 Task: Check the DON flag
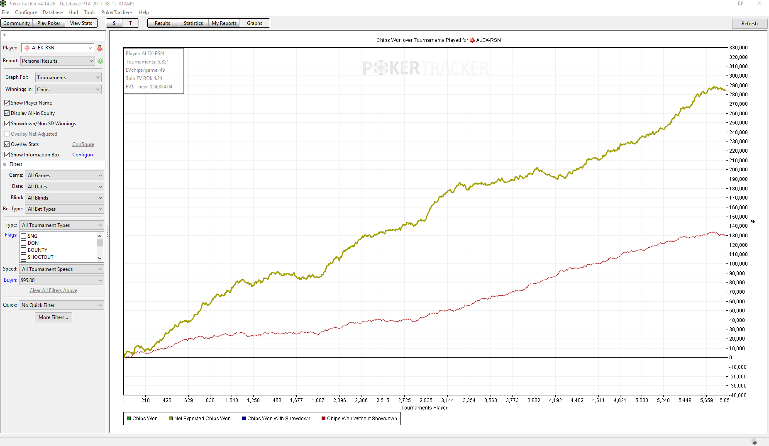tap(24, 243)
